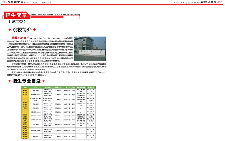The image size is (225, 141).
Task: Click the paragraph beginning '学校1958年创建于北京'
Action: (57, 67)
